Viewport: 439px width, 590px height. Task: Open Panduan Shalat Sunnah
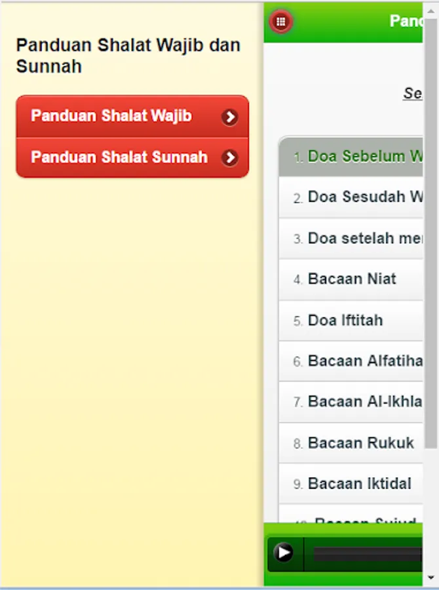[x=119, y=158]
